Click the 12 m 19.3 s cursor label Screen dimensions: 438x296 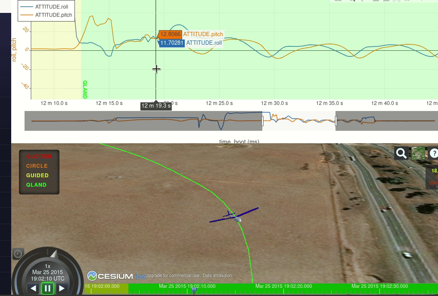click(x=156, y=106)
